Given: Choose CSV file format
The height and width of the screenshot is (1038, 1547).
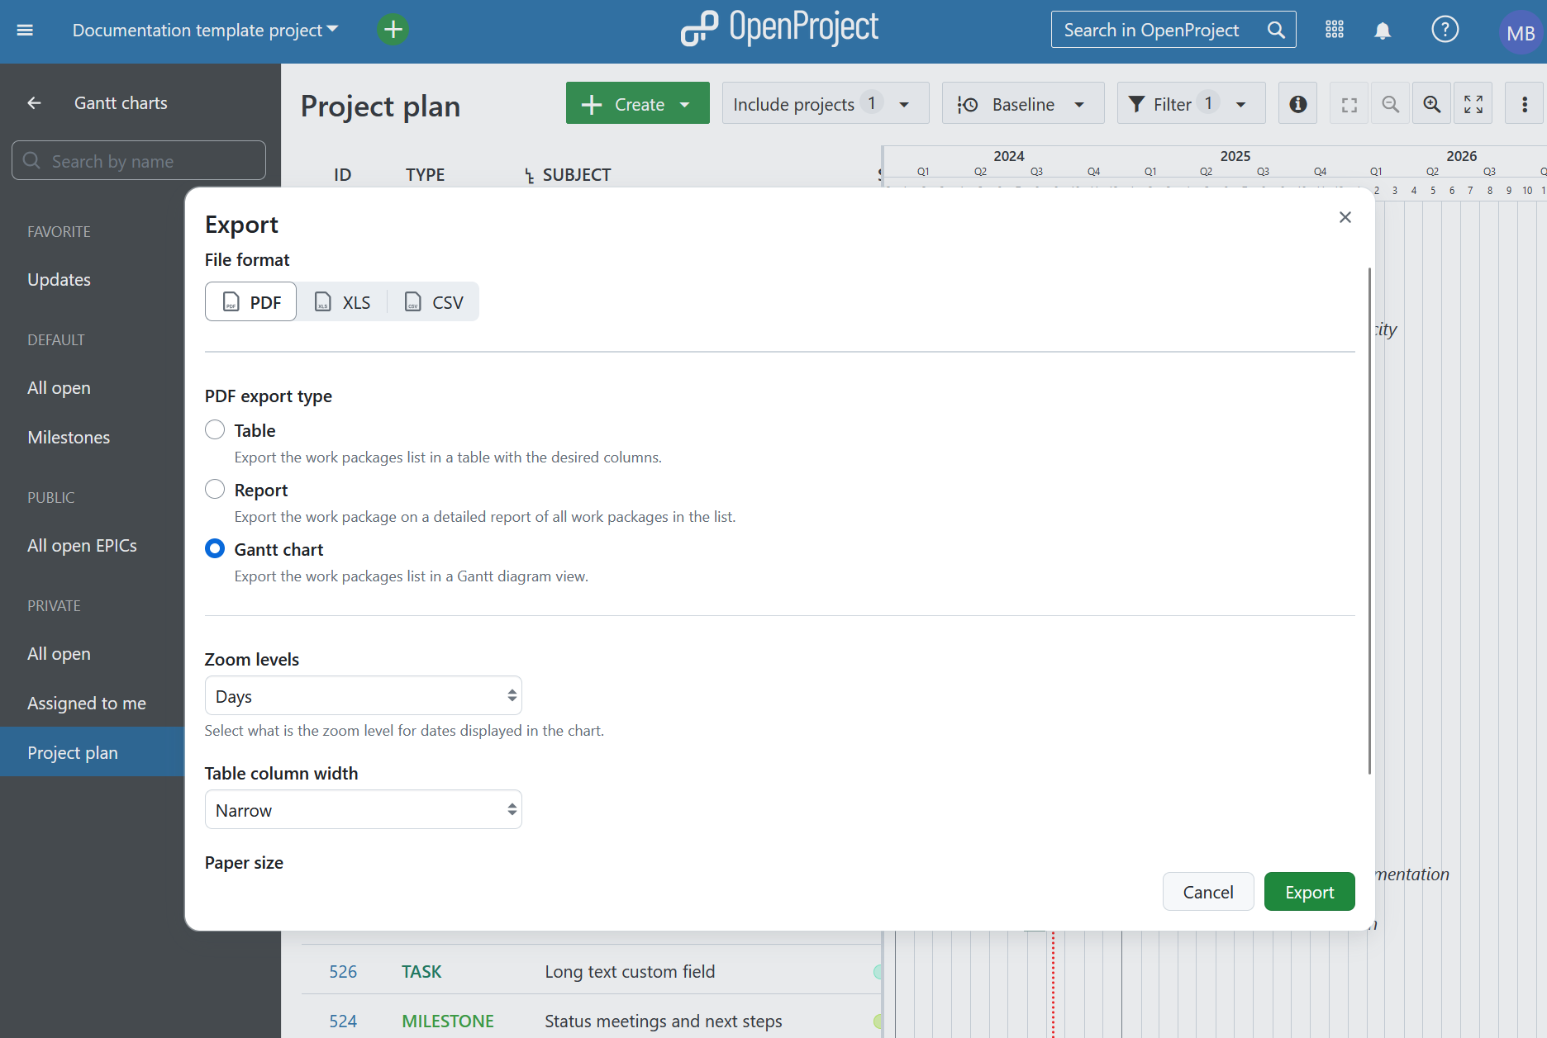Looking at the screenshot, I should (x=434, y=302).
